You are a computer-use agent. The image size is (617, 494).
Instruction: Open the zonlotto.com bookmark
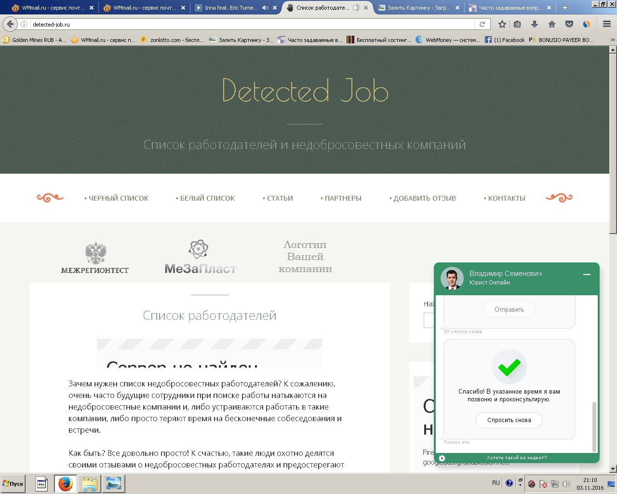(172, 40)
